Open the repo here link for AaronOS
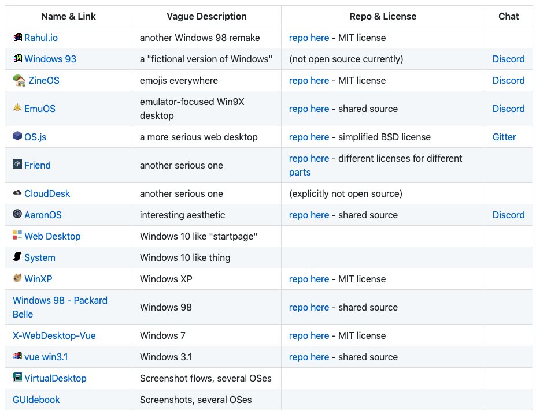Screen dimensions: 536x418 coord(309,215)
